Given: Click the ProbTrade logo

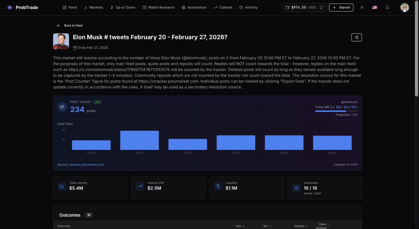Looking at the screenshot, I should [x=22, y=7].
